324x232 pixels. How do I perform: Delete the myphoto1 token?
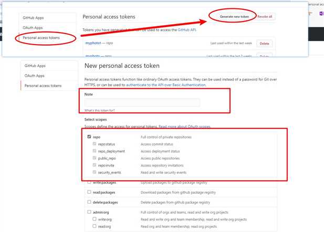tap(264, 44)
